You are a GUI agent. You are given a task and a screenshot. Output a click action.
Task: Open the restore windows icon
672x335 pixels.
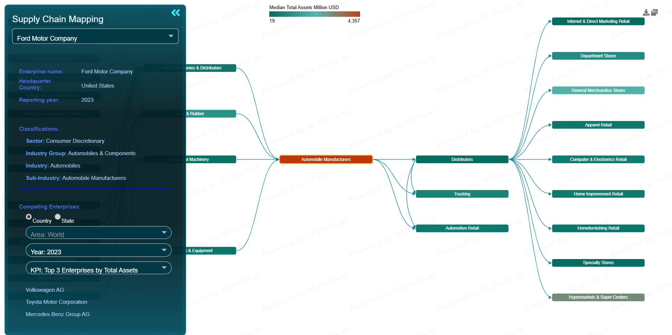tap(655, 13)
